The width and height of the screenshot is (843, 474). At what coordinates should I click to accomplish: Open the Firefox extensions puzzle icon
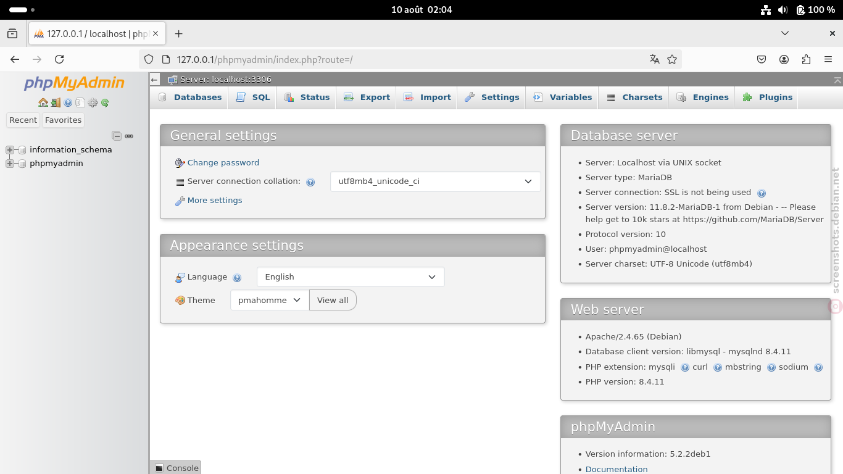pos(806,59)
